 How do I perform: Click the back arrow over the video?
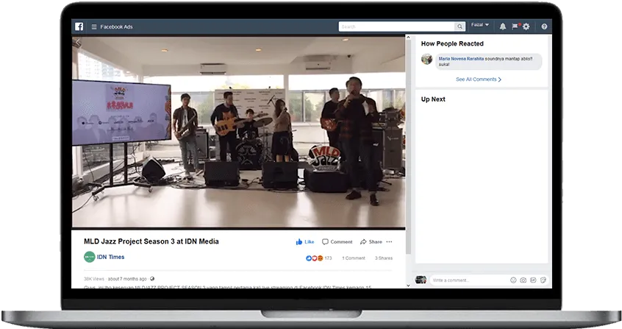[x=78, y=42]
